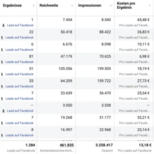The height and width of the screenshot is (154, 154).
Task: Select the total cost value 13,18 €
Action: [x=145, y=145]
